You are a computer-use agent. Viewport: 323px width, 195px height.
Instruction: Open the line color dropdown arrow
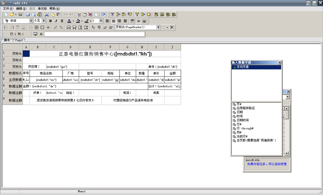tap(90, 21)
